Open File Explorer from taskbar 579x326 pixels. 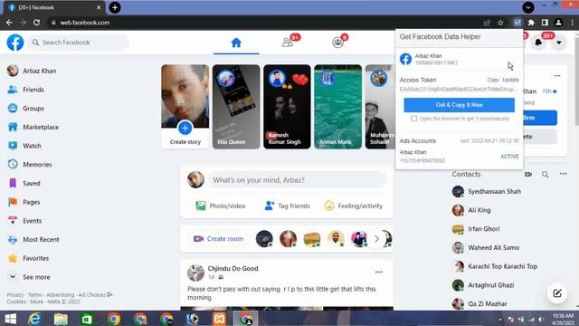tap(61, 319)
